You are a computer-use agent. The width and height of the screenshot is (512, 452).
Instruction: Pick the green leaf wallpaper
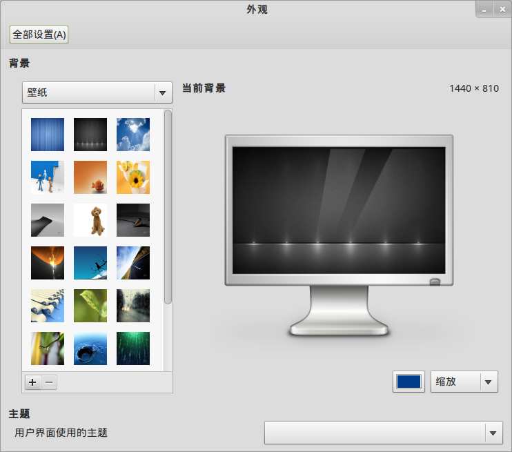[90, 306]
